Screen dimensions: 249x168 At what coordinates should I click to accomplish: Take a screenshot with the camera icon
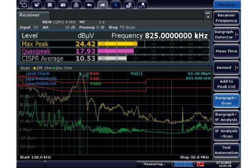[x=63, y=5]
